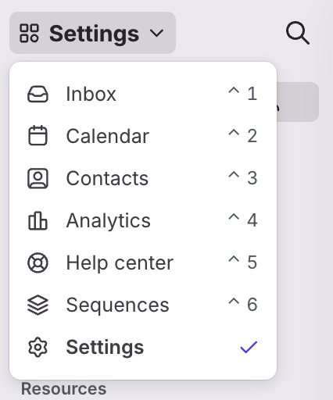Click the search magnifier icon
Image resolution: width=333 pixels, height=400 pixels.
tap(298, 33)
